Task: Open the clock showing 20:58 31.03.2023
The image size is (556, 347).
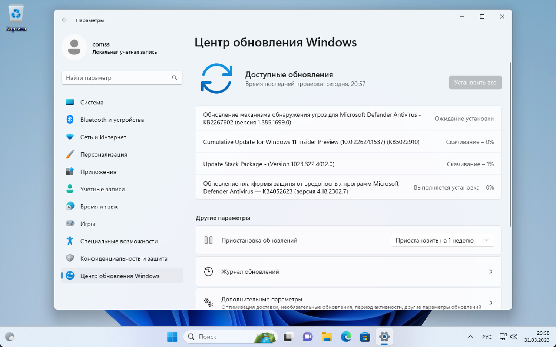Action: (537, 337)
